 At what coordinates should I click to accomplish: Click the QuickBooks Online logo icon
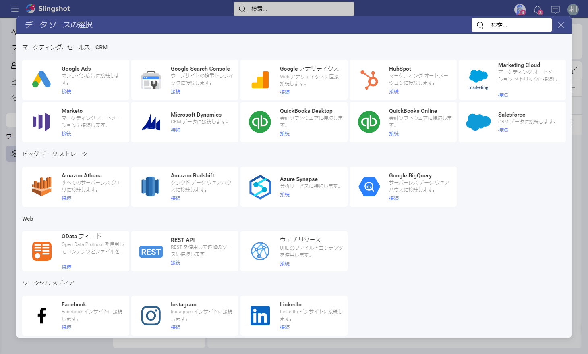click(x=369, y=122)
